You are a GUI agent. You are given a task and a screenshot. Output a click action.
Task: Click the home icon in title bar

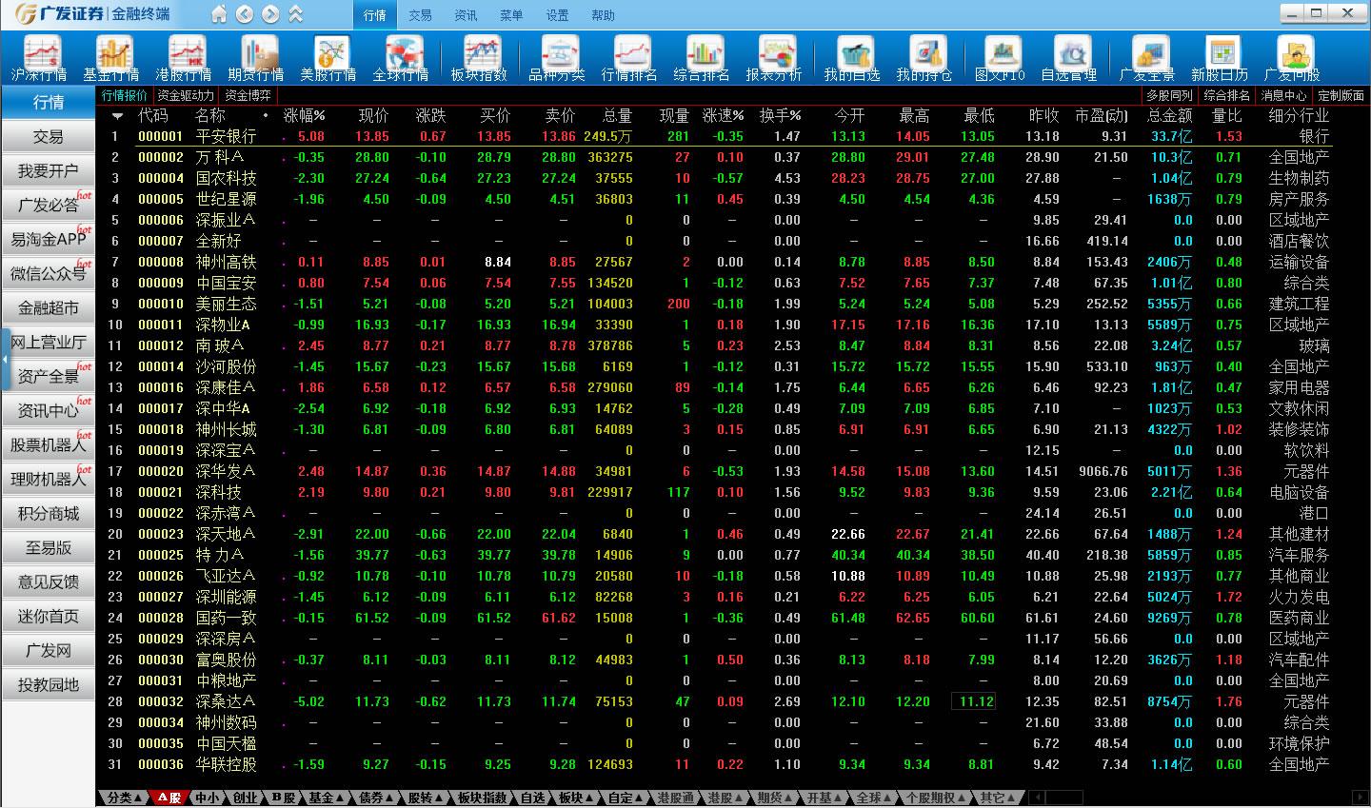pyautogui.click(x=219, y=14)
